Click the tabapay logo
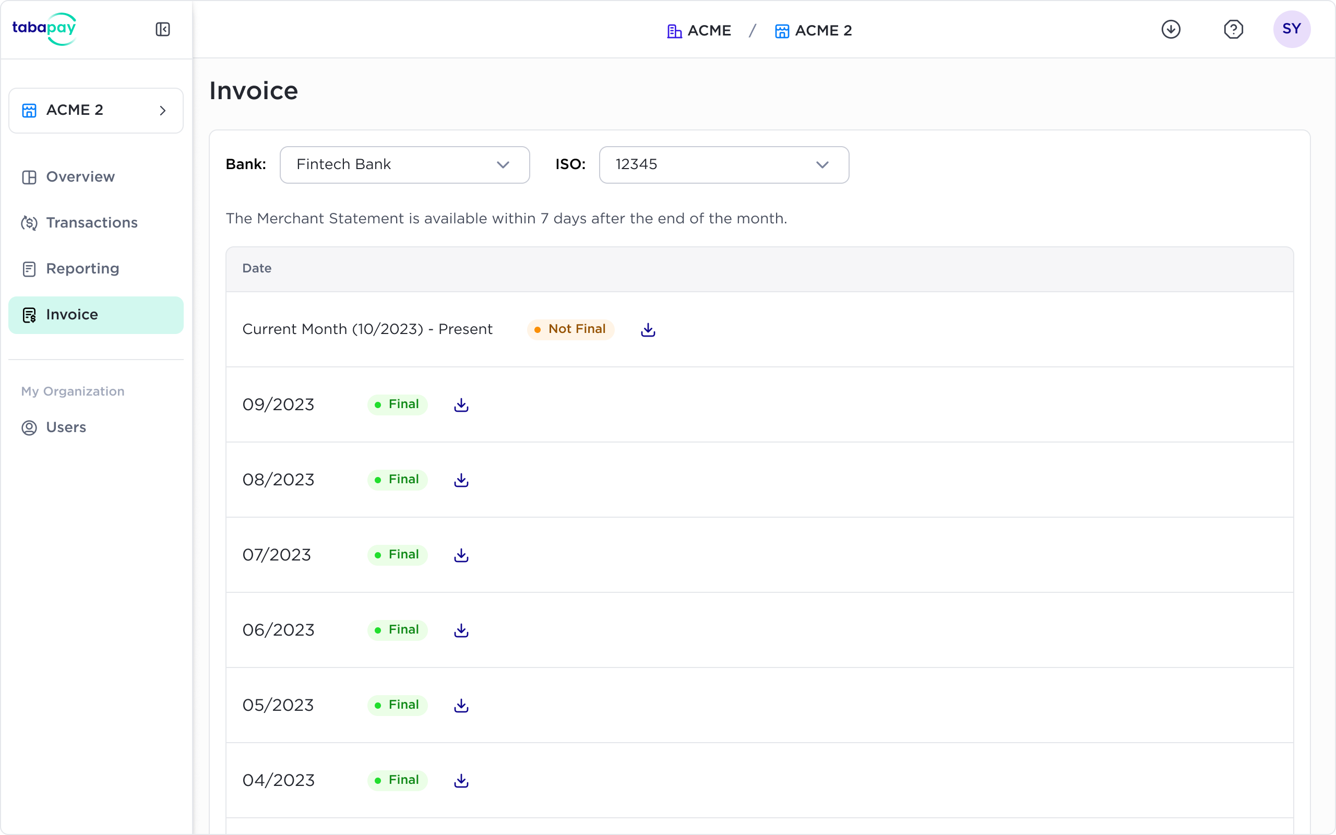 click(44, 29)
